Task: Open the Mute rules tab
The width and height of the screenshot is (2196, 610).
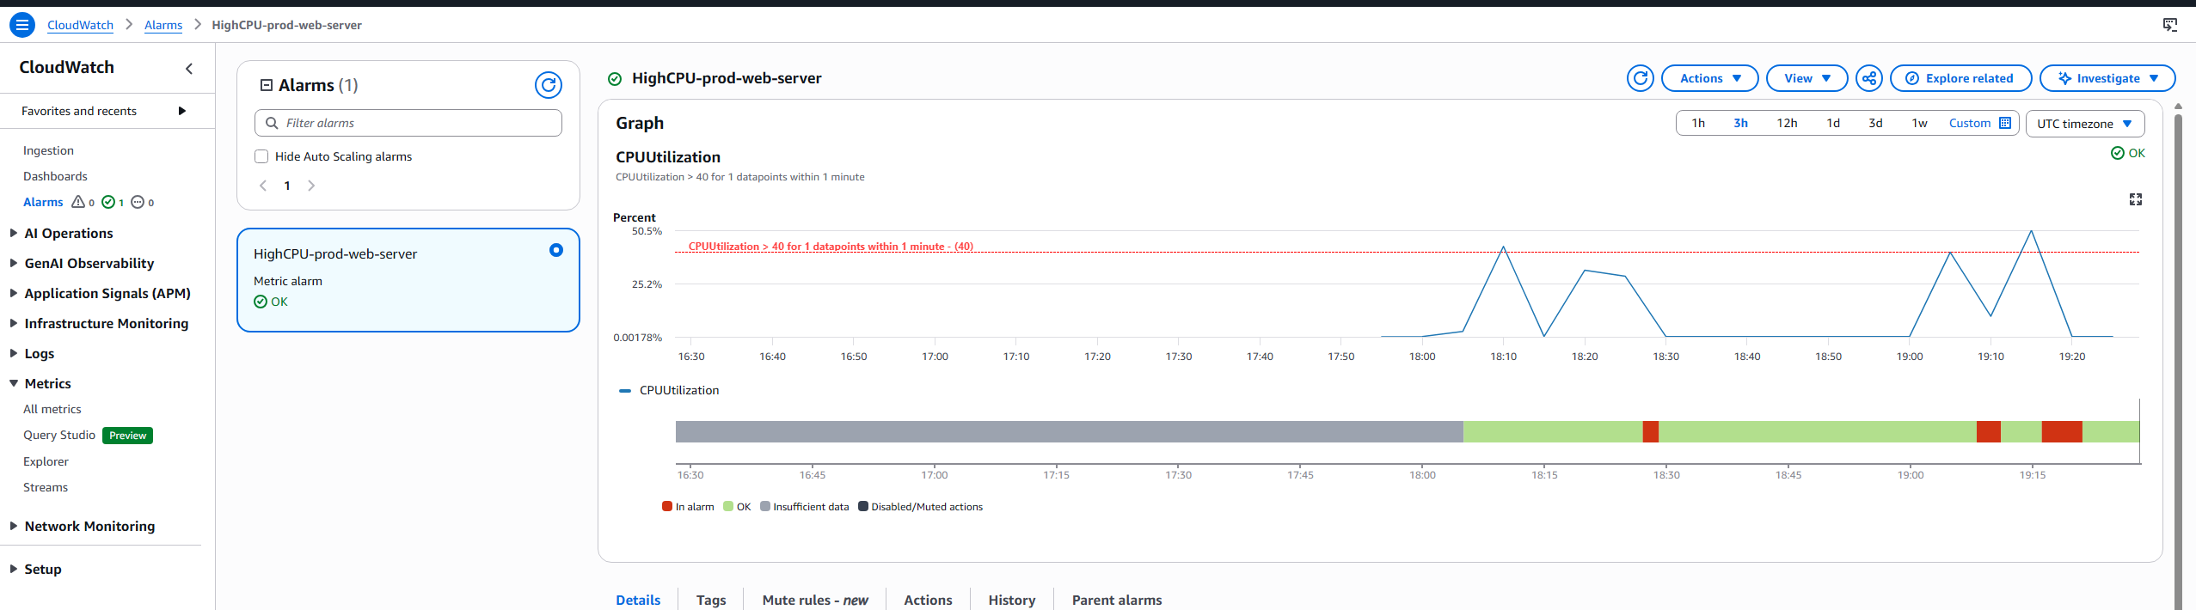Action: click(815, 600)
